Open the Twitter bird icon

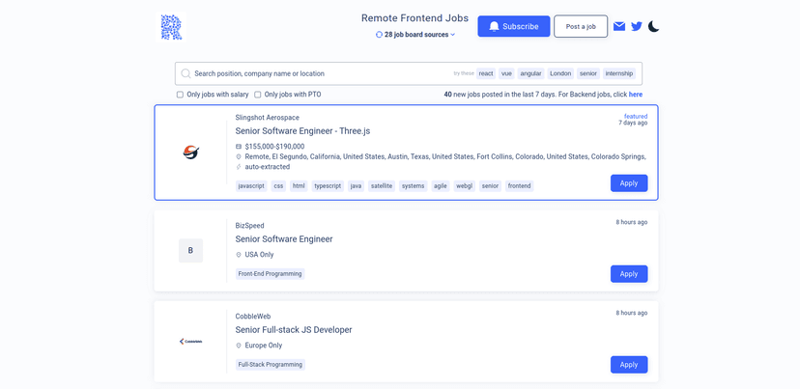(x=636, y=26)
